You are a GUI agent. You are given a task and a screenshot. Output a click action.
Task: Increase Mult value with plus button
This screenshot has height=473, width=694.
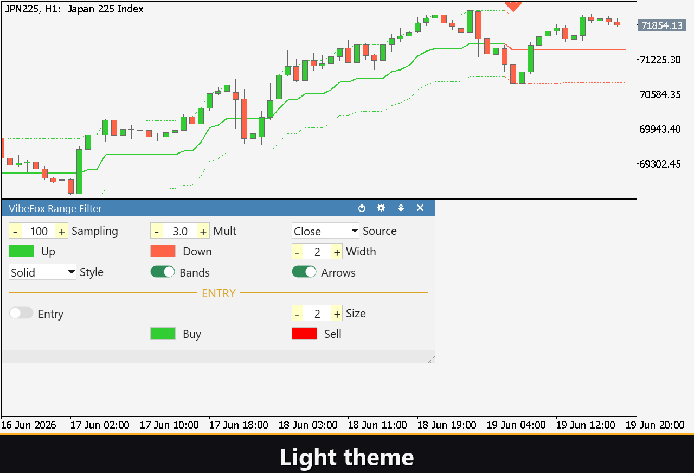coord(203,231)
